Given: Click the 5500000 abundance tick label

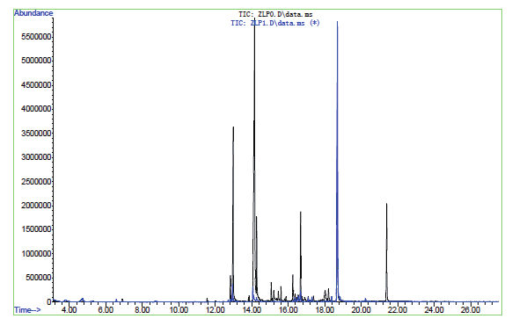Looking at the screenshot, I should (36, 36).
